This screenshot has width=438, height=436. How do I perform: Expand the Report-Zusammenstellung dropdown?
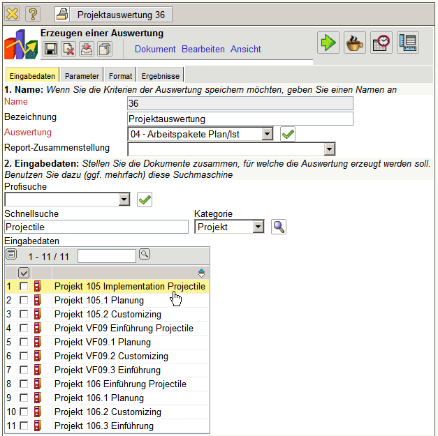pos(330,149)
